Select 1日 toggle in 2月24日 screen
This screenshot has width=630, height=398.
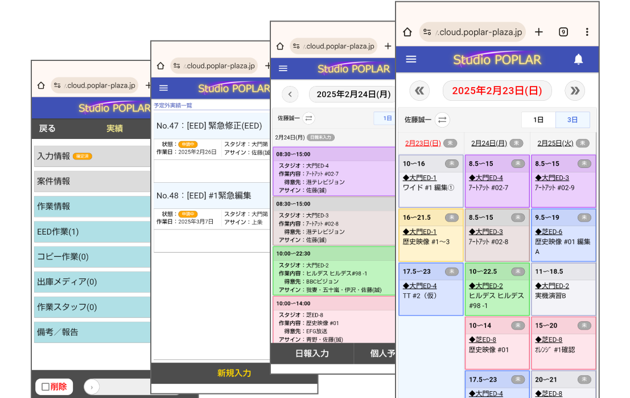point(385,118)
